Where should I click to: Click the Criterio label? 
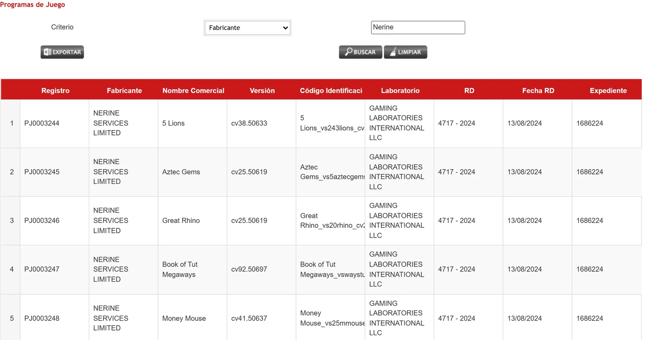click(62, 27)
